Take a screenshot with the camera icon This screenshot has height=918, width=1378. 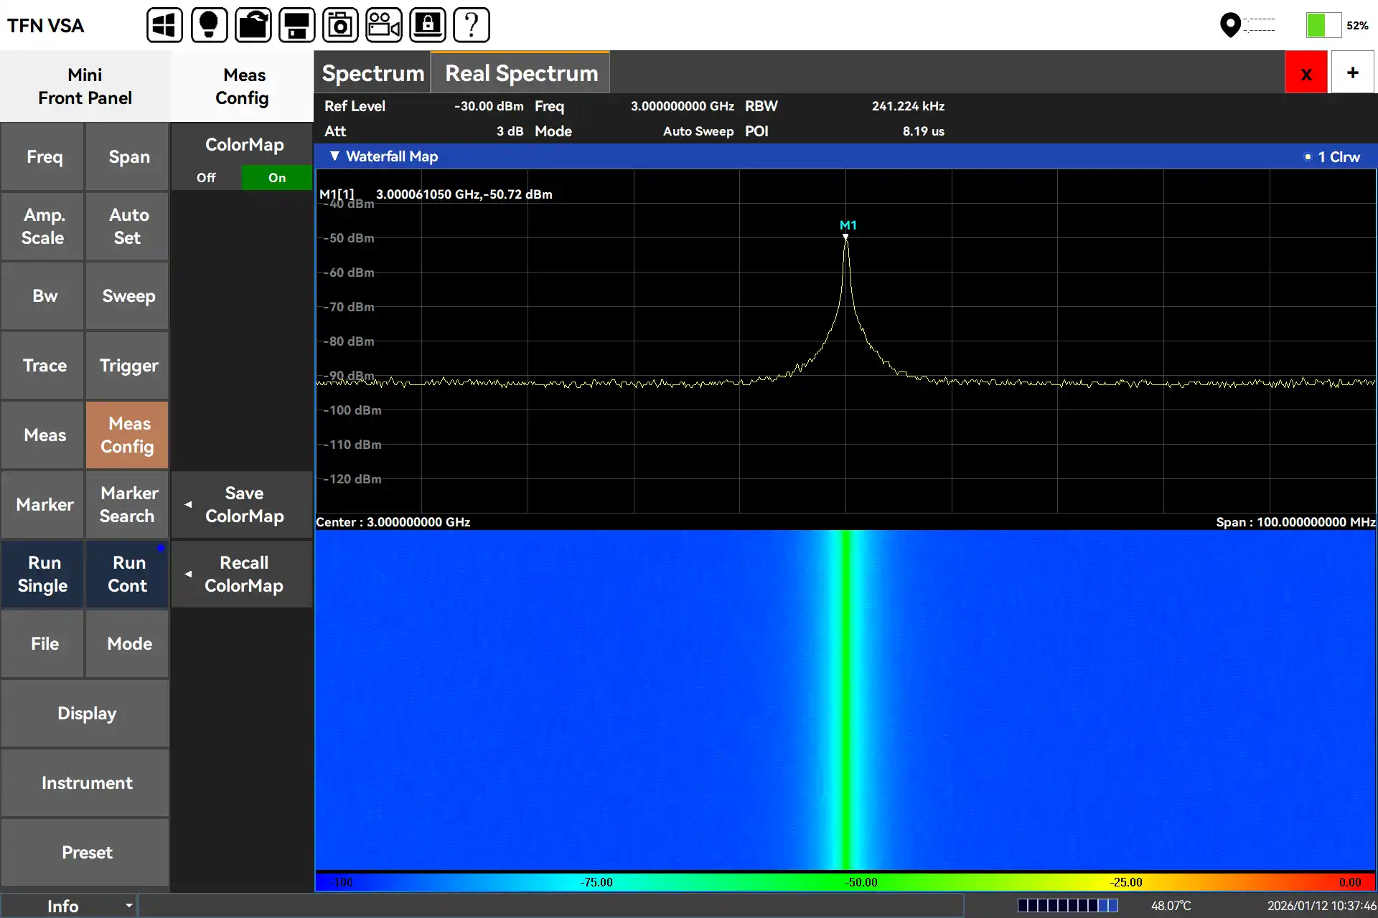point(340,26)
